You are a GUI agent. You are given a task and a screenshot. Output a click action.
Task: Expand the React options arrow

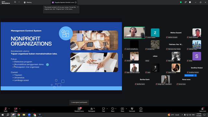click(x=116, y=109)
